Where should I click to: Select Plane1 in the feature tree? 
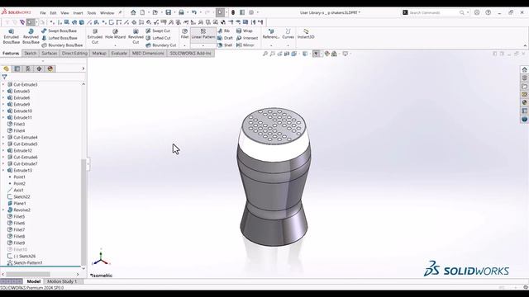tap(17, 204)
